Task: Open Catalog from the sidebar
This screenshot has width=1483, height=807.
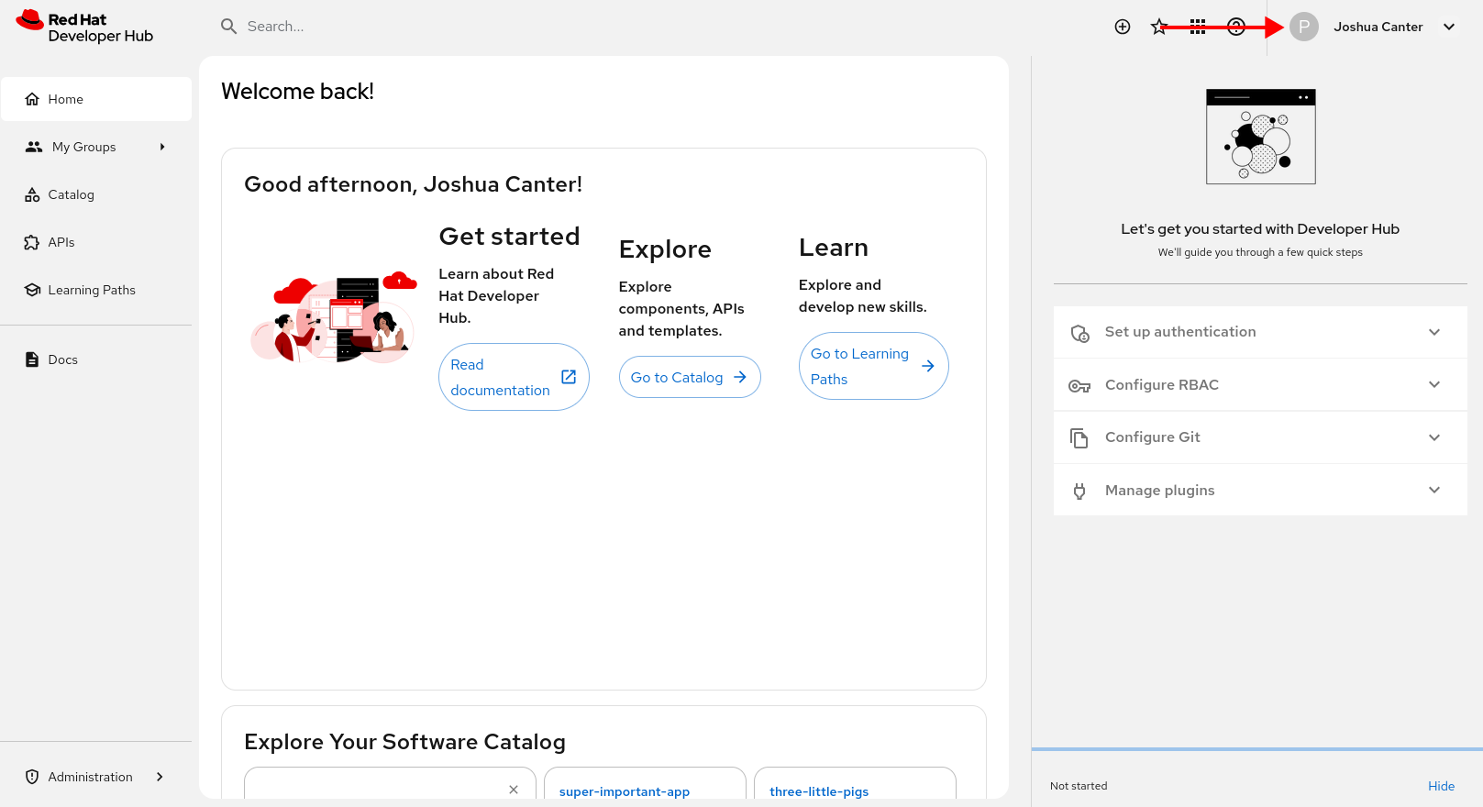Action: (x=71, y=194)
